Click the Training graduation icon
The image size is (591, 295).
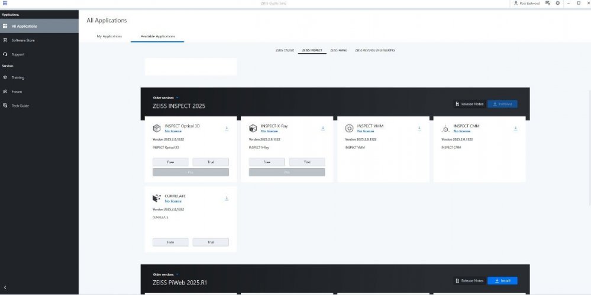tap(5, 77)
